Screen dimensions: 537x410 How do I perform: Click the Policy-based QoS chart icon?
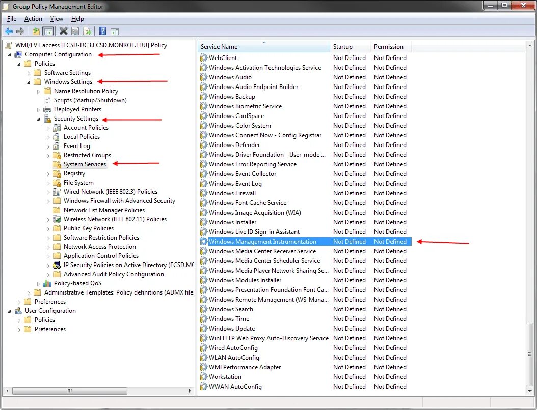tap(47, 283)
